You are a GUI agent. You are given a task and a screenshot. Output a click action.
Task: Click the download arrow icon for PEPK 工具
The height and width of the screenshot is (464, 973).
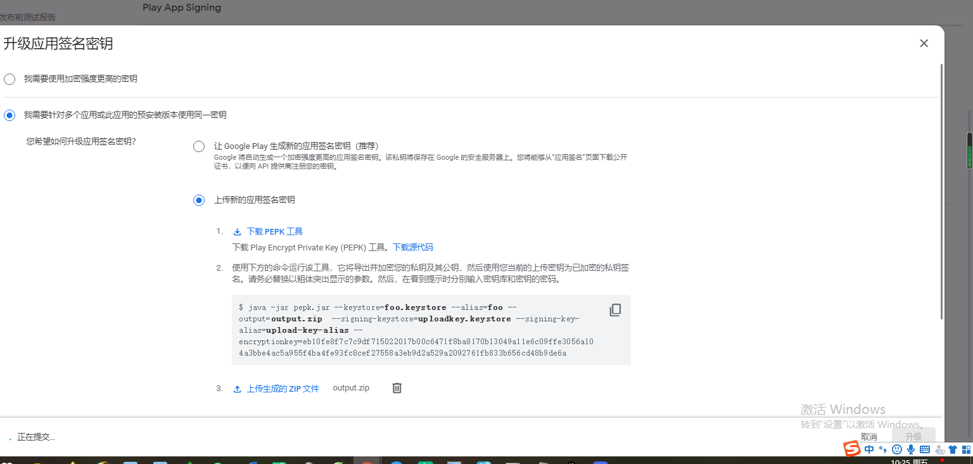click(238, 232)
